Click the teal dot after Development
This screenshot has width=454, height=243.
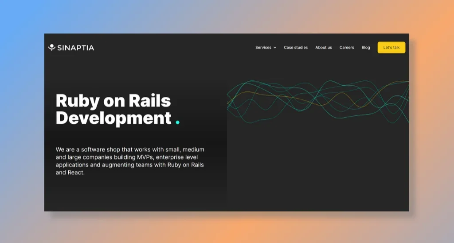tap(177, 122)
